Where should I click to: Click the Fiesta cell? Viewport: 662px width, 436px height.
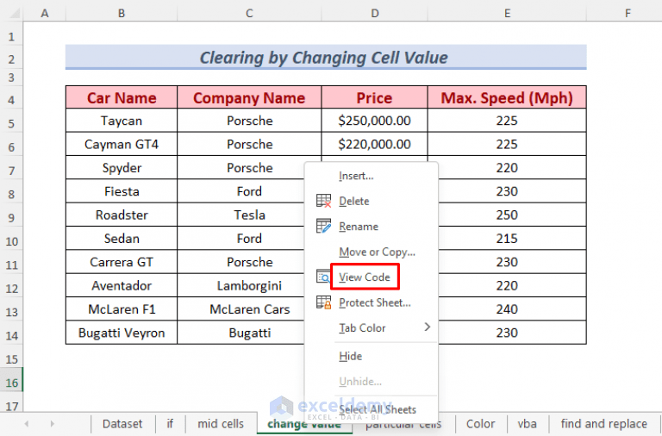coord(122,191)
